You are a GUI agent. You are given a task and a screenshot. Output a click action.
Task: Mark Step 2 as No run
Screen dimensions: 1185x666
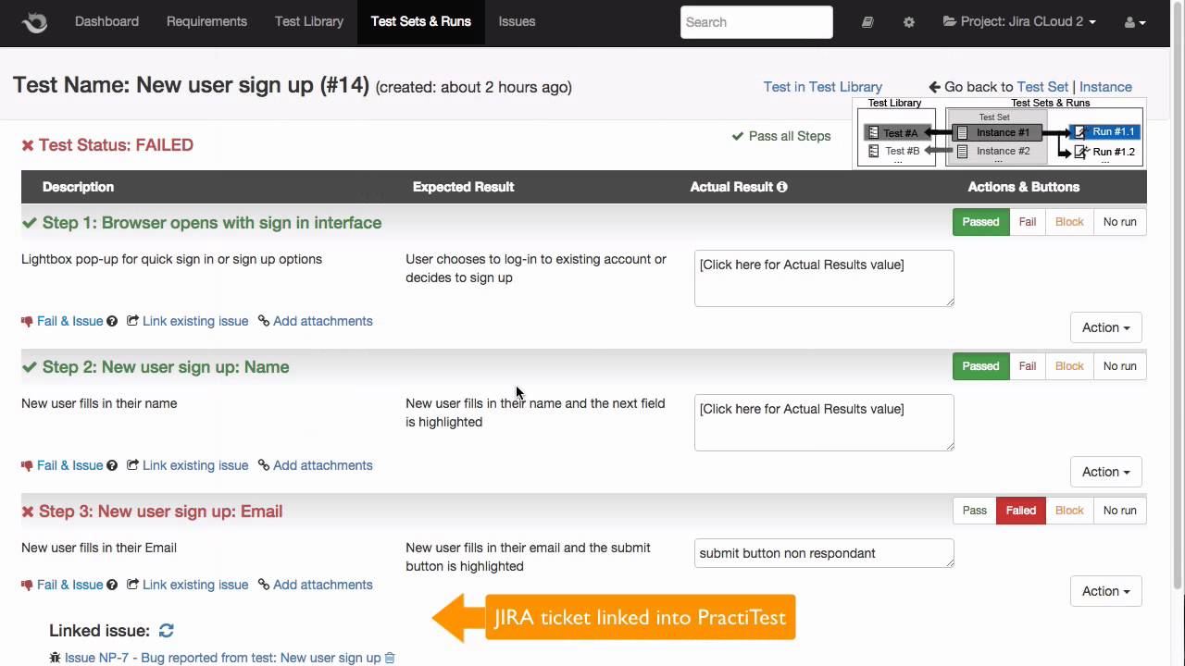[1119, 366]
